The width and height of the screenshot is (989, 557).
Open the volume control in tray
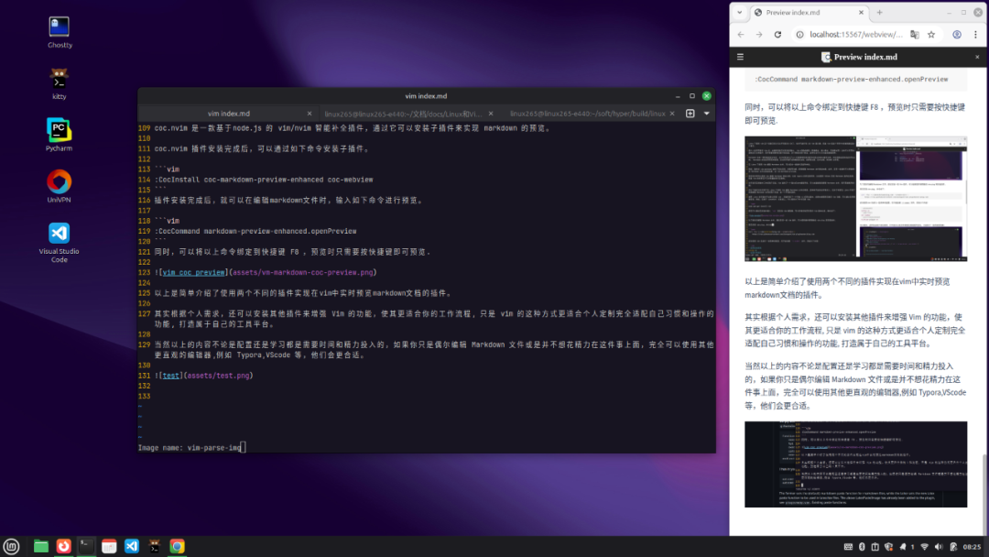tap(939, 547)
